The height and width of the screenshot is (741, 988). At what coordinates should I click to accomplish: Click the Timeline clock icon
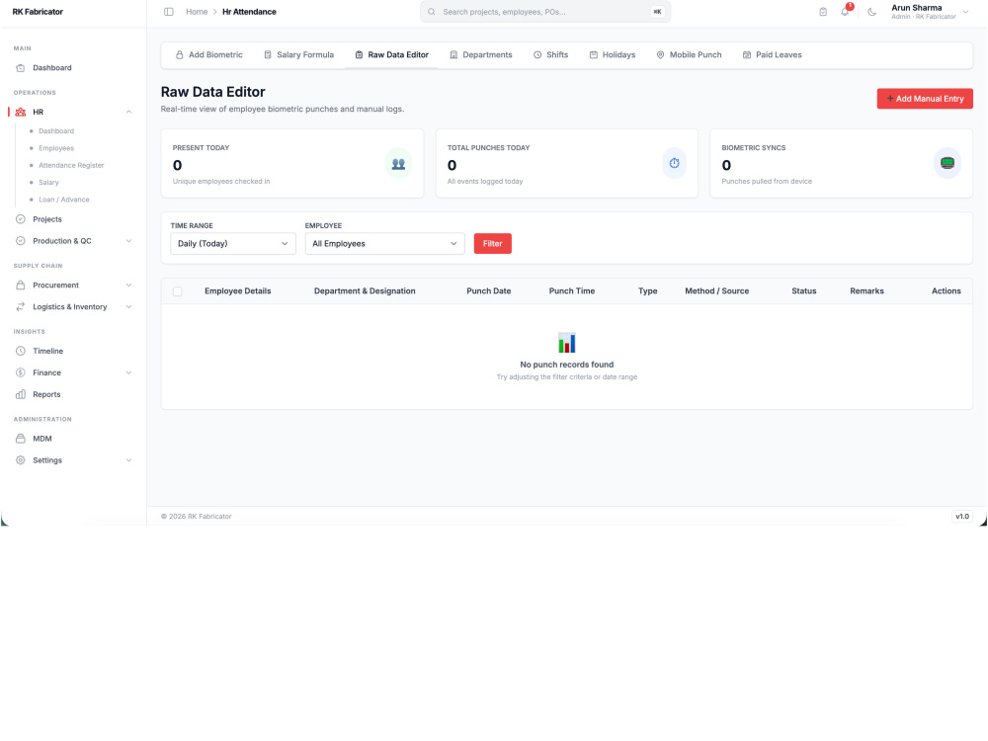[x=20, y=351]
